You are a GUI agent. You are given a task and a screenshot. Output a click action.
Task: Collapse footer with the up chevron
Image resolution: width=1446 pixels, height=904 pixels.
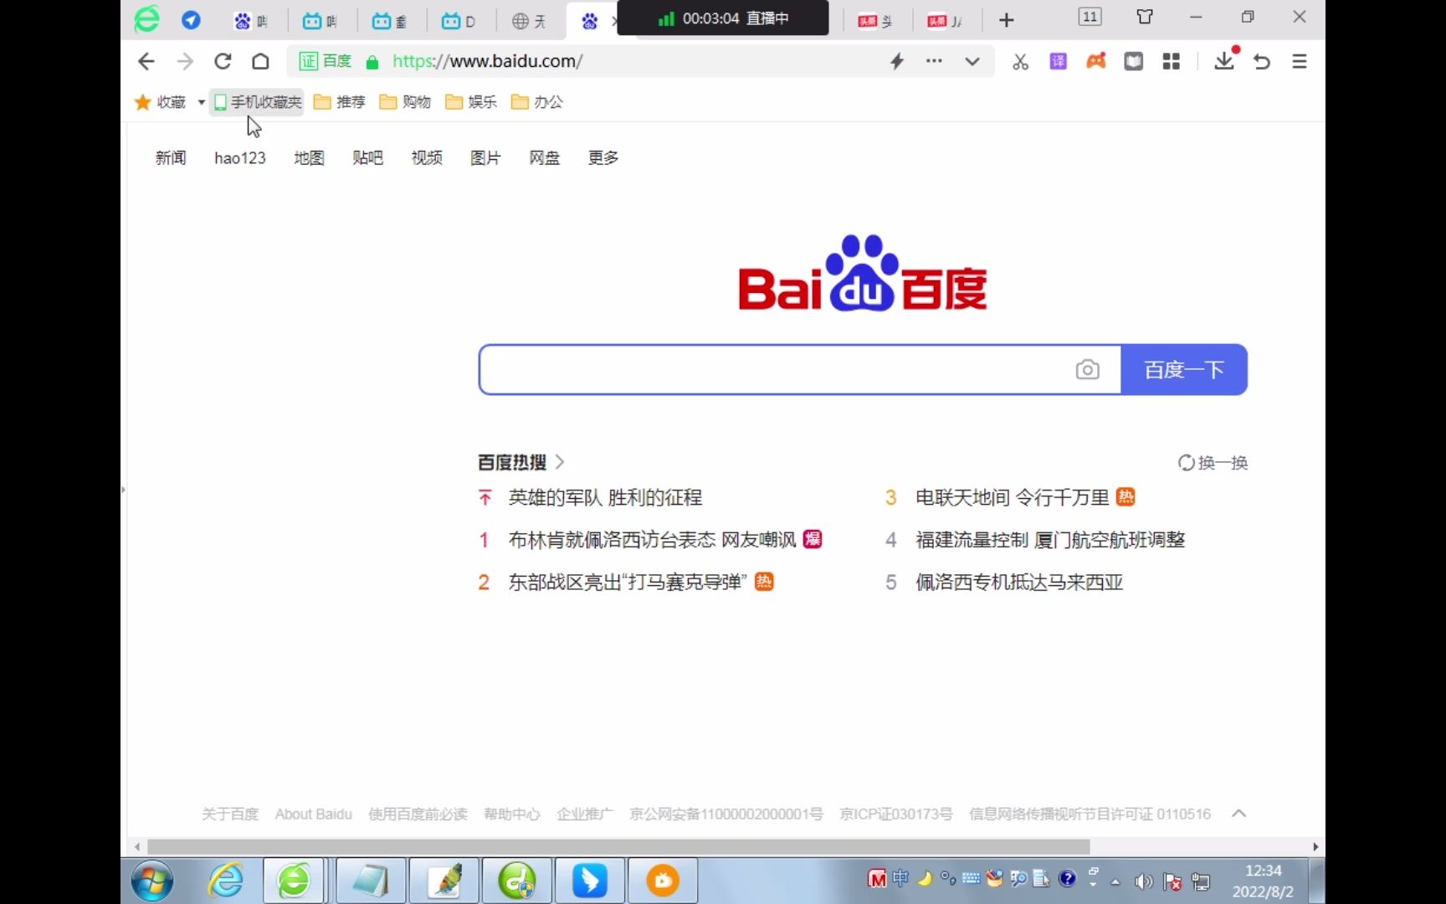(x=1239, y=814)
